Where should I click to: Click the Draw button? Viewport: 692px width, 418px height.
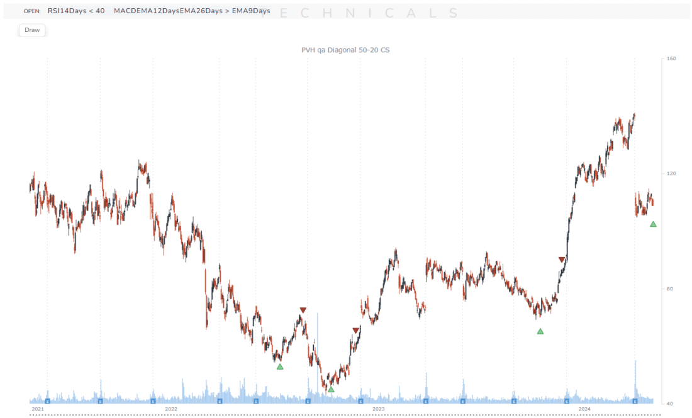point(31,30)
